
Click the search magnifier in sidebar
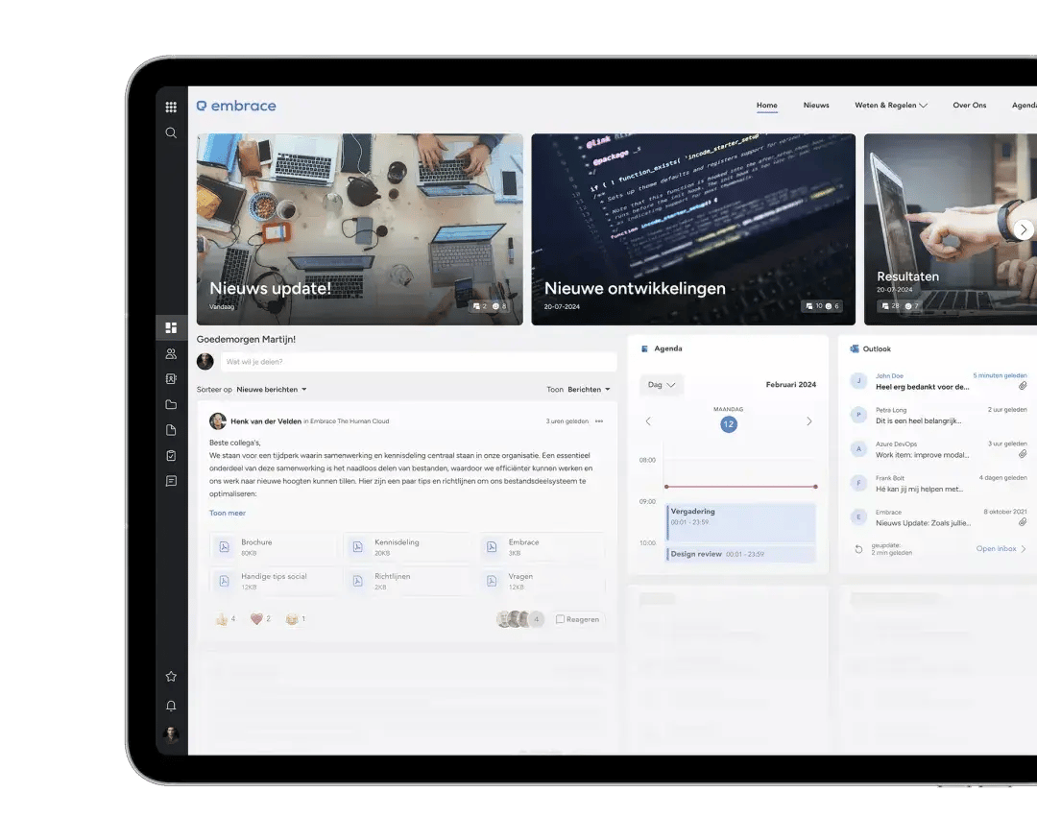coord(171,133)
